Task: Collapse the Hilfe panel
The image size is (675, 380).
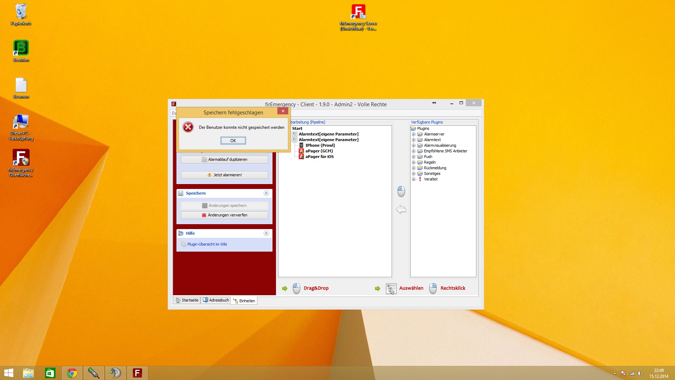Action: click(x=266, y=233)
